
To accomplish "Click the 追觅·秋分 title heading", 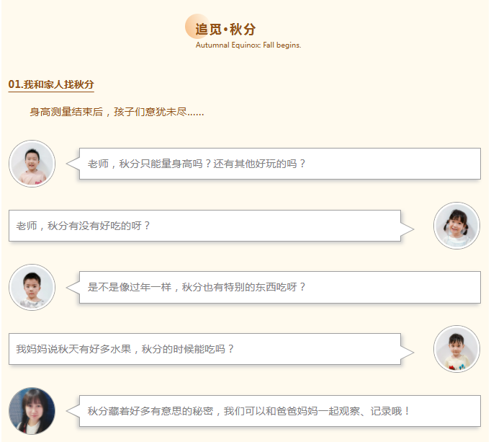I will pyautogui.click(x=225, y=29).
